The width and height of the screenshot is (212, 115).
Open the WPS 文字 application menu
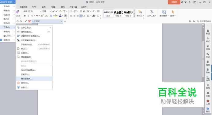point(8,2)
